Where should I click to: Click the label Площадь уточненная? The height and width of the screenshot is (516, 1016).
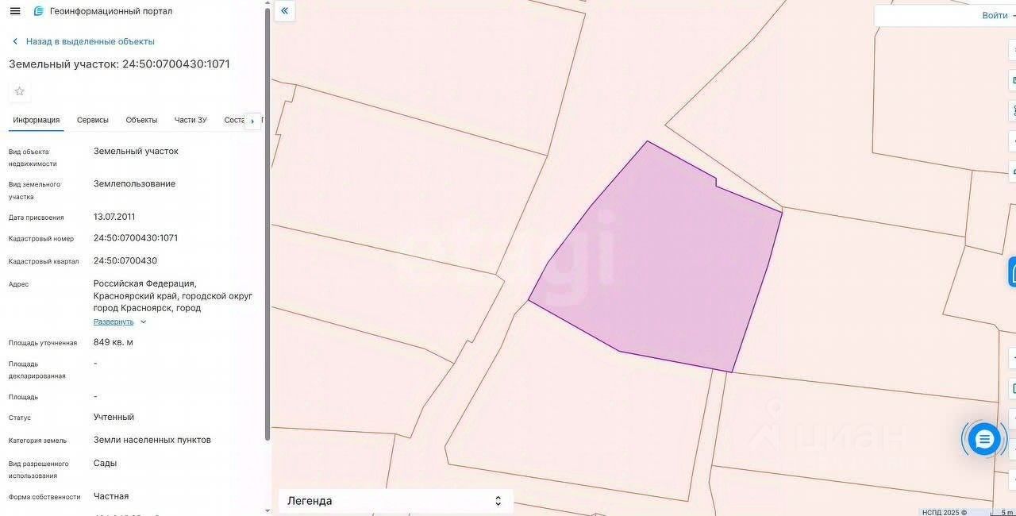tap(43, 343)
